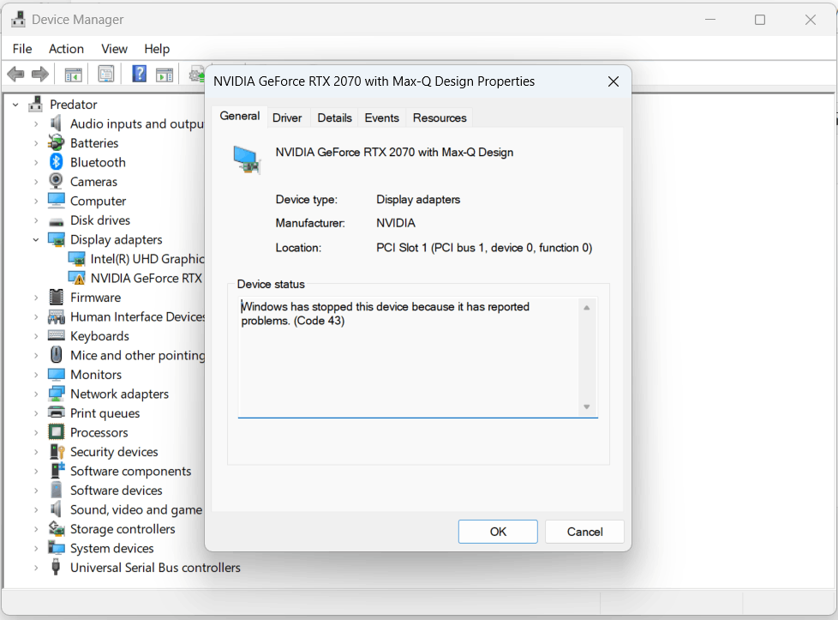Click the OK button
The height and width of the screenshot is (620, 838).
click(498, 531)
